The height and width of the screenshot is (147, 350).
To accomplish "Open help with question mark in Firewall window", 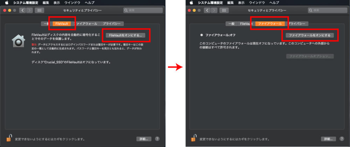I will click(342, 139).
